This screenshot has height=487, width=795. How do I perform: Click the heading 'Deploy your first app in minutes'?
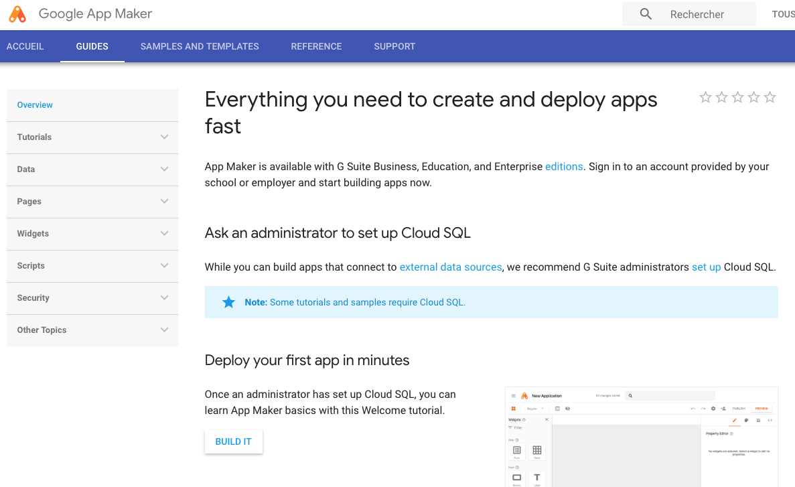coord(307,360)
